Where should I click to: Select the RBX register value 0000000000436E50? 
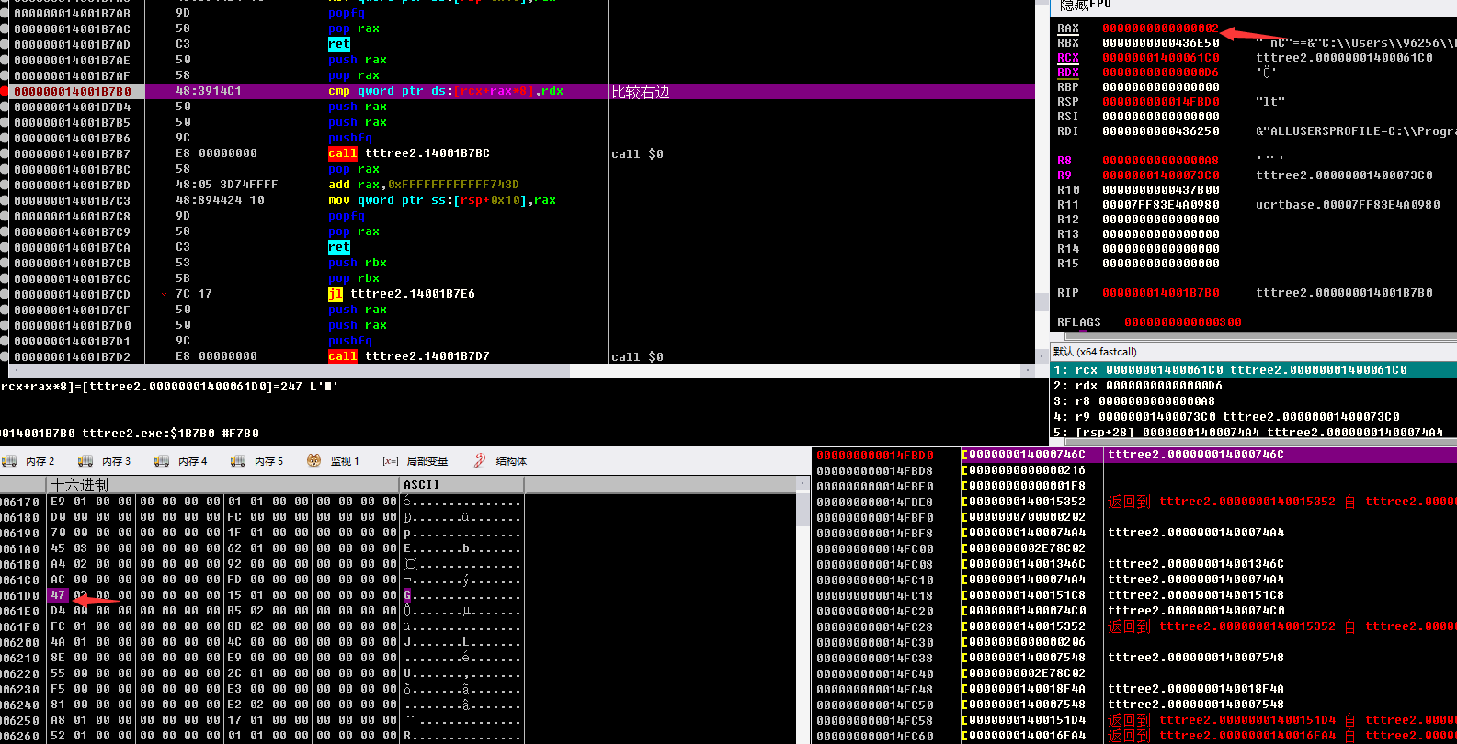[x=1161, y=43]
